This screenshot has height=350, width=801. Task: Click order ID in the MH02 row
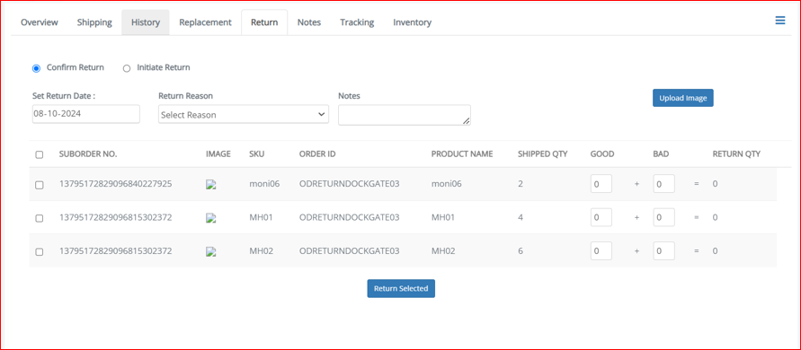pyautogui.click(x=350, y=251)
